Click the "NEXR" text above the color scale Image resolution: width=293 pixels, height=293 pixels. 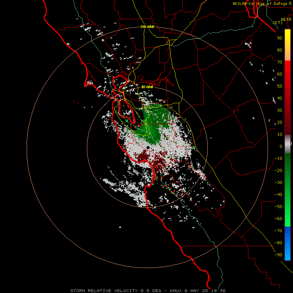click(x=286, y=20)
